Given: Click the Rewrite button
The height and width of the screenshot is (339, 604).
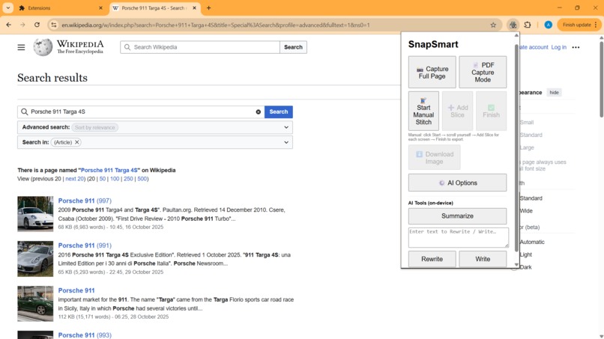Looking at the screenshot, I should coord(432,260).
